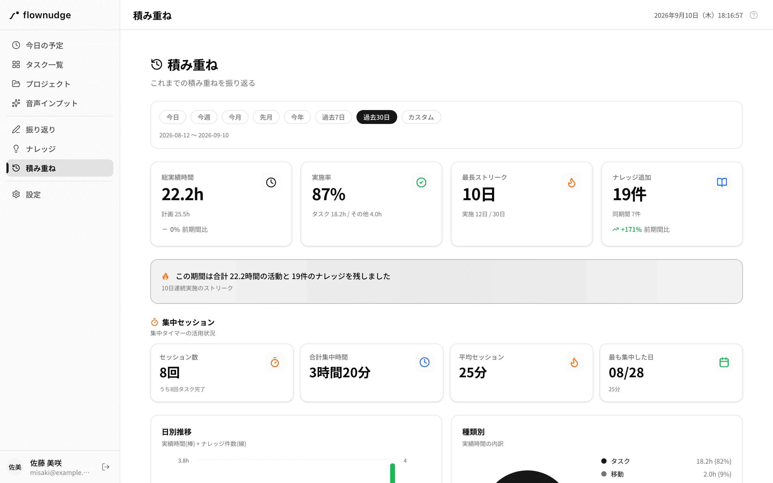Open 今日の予定 in the sidebar

[x=60, y=45]
